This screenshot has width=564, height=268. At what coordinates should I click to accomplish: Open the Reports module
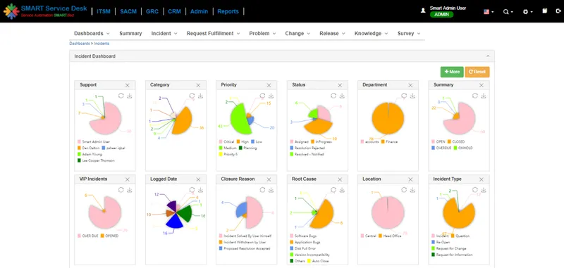(228, 11)
